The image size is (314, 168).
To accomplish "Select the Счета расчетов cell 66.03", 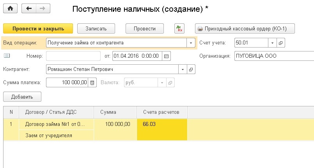I will pos(162,125).
